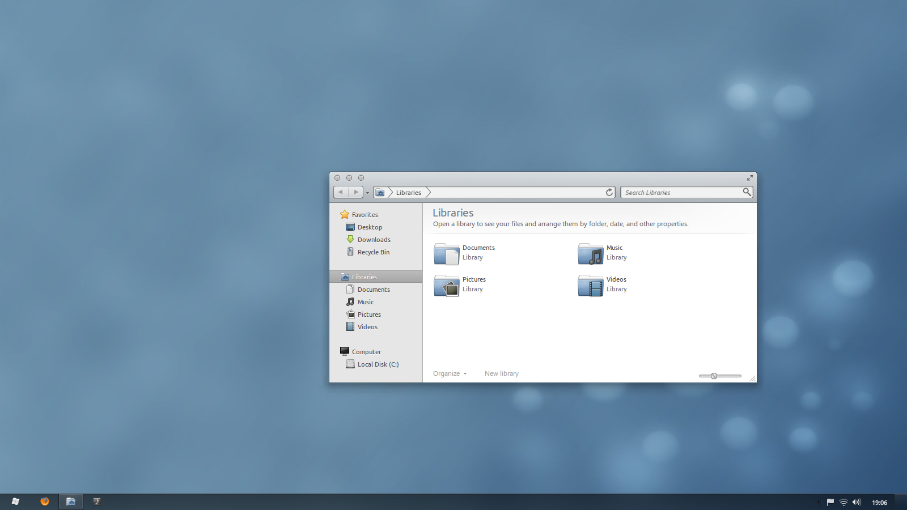The width and height of the screenshot is (907, 510).
Task: Click inside the Search Libraries field
Action: [x=675, y=192]
